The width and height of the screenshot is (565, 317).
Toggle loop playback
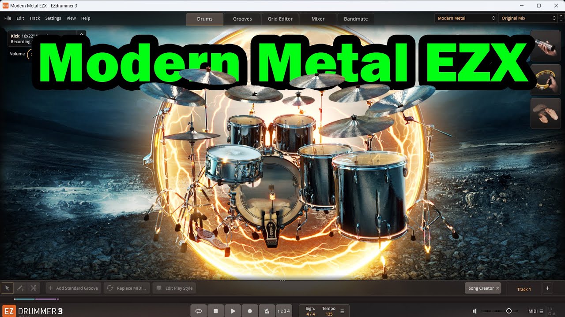[199, 311]
